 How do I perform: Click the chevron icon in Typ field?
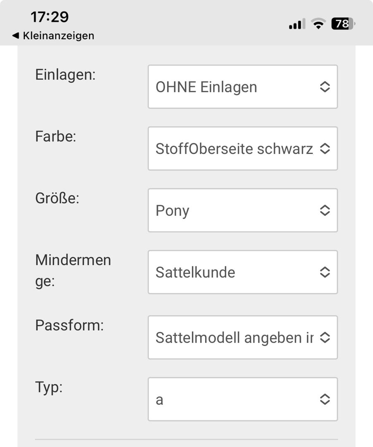pos(325,399)
